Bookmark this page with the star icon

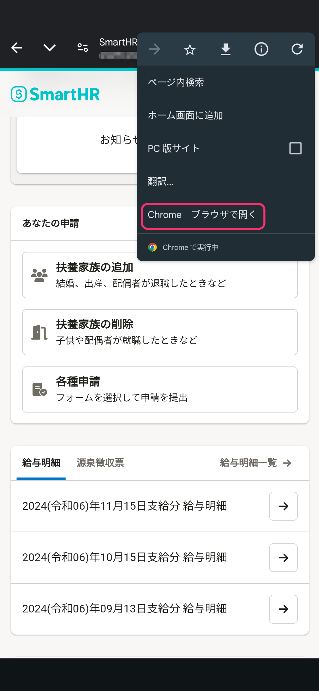pos(190,49)
